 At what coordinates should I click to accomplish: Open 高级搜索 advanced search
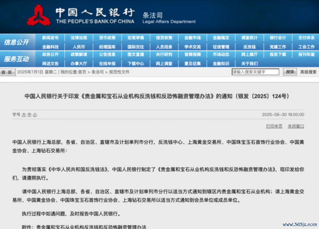(x=308, y=72)
